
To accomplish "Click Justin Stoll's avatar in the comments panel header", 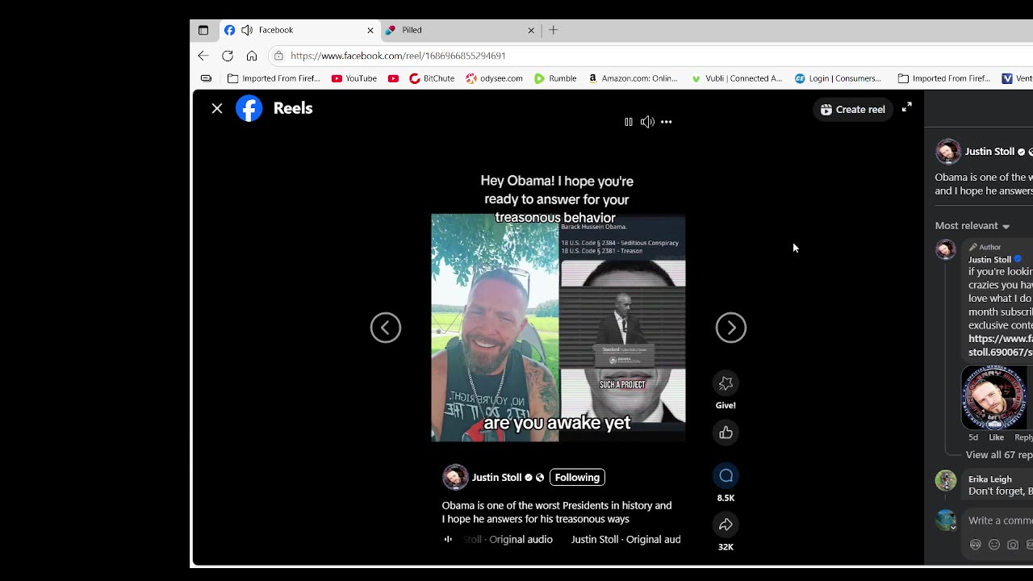I will 947,152.
